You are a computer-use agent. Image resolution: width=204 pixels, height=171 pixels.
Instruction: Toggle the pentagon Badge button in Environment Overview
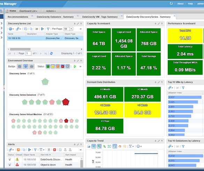coord(25,67)
